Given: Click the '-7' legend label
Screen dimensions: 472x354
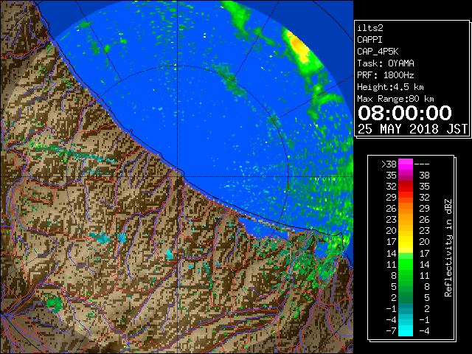Looking at the screenshot, I should [391, 330].
